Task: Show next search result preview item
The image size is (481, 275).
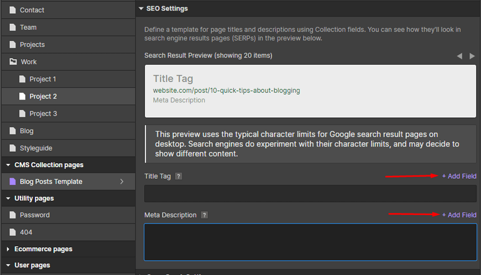Action: tap(472, 56)
